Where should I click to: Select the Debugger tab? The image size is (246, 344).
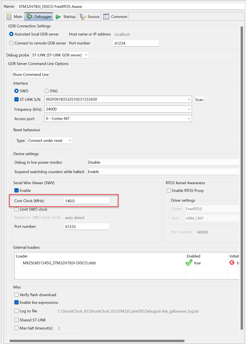39,17
